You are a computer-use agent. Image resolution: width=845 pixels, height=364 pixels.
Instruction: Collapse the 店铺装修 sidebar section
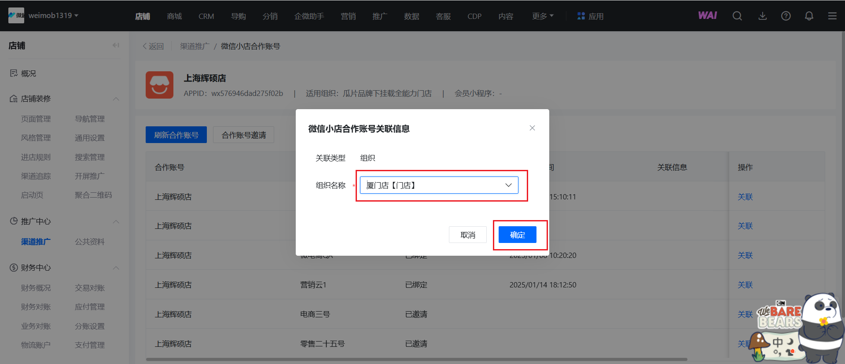click(x=116, y=99)
